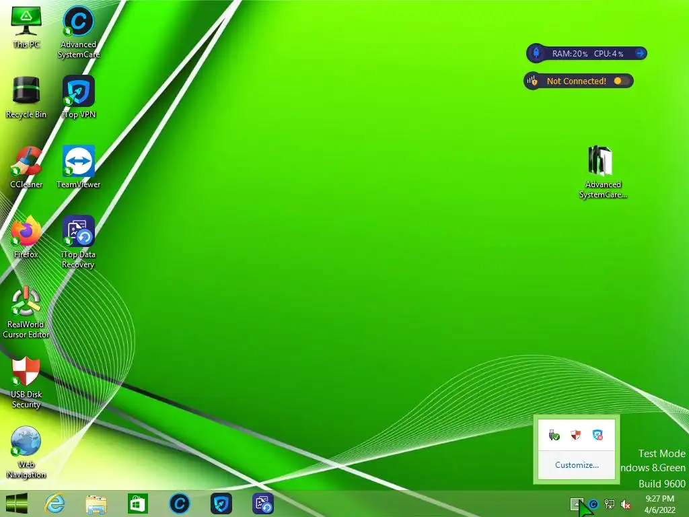Open Windows Store from taskbar
The height and width of the screenshot is (517, 689).
click(x=137, y=504)
